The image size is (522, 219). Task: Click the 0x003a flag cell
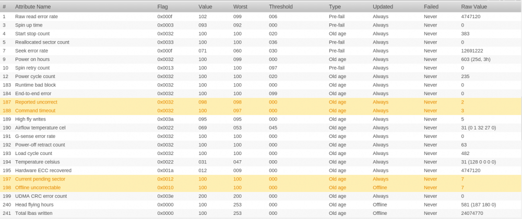(x=165, y=119)
